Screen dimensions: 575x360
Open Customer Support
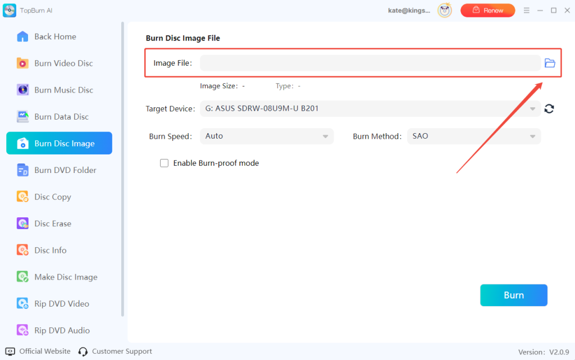click(121, 351)
